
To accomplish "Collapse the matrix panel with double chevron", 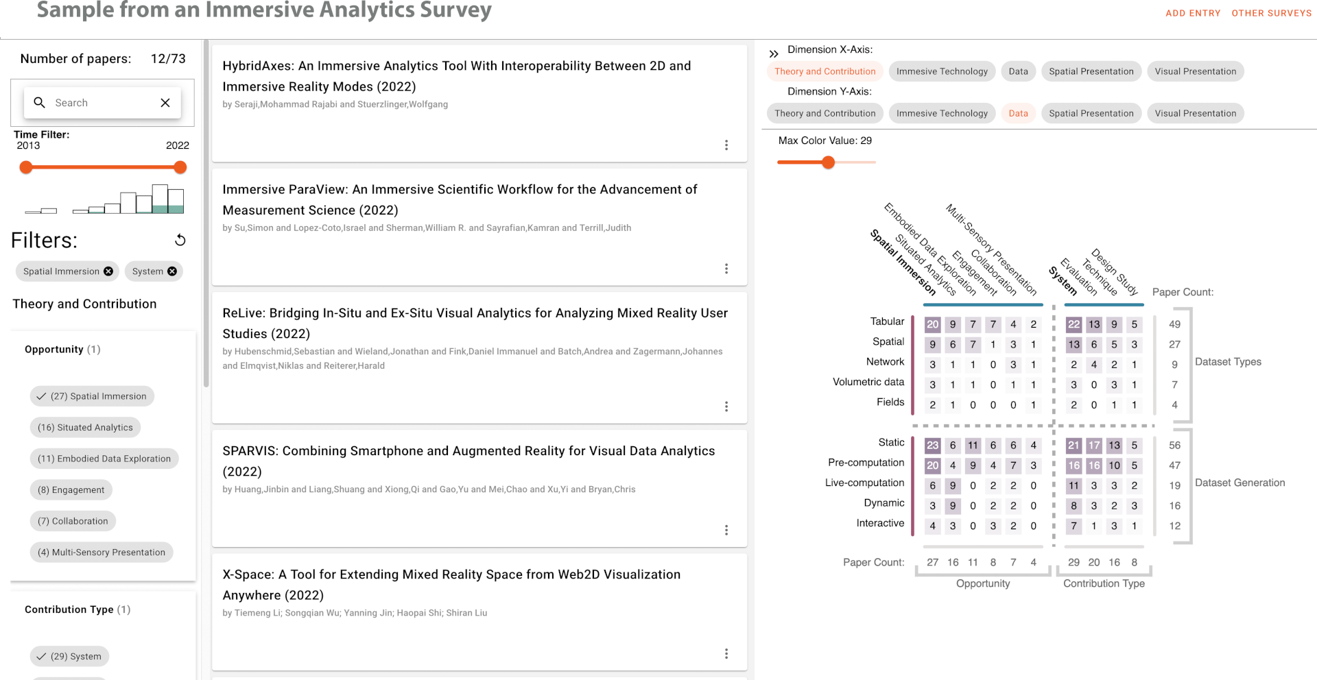I will click(774, 53).
